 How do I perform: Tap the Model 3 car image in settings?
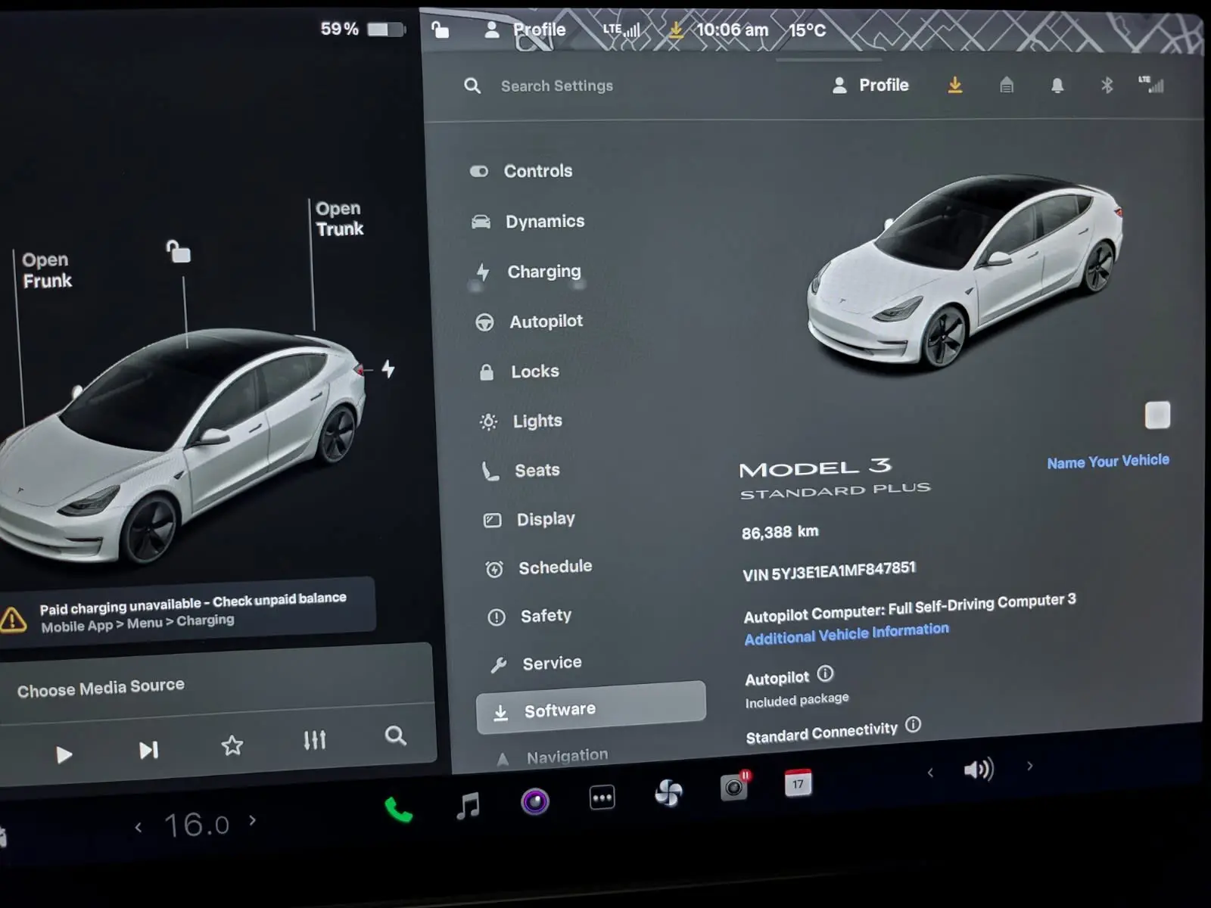point(965,272)
